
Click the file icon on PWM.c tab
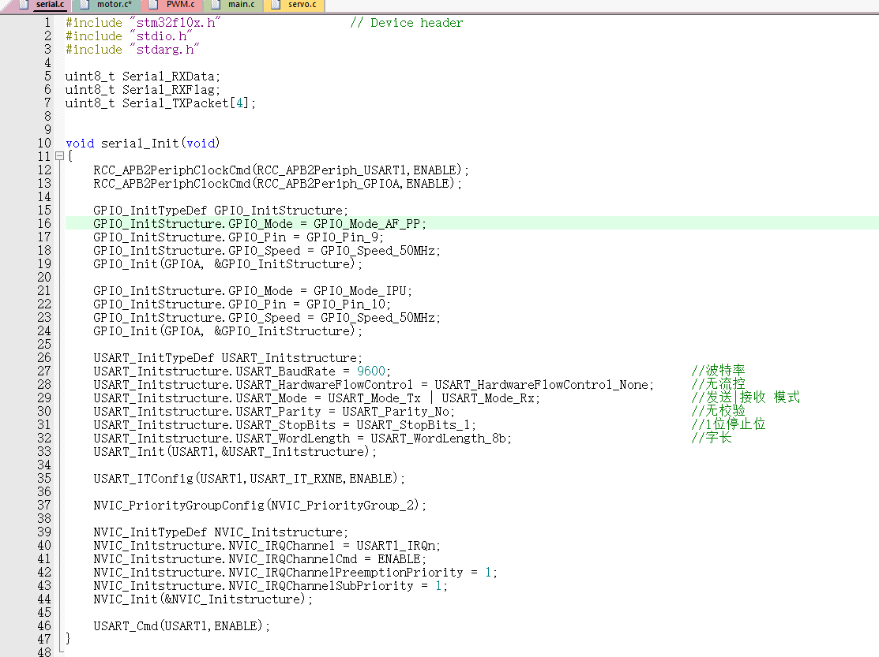[153, 5]
